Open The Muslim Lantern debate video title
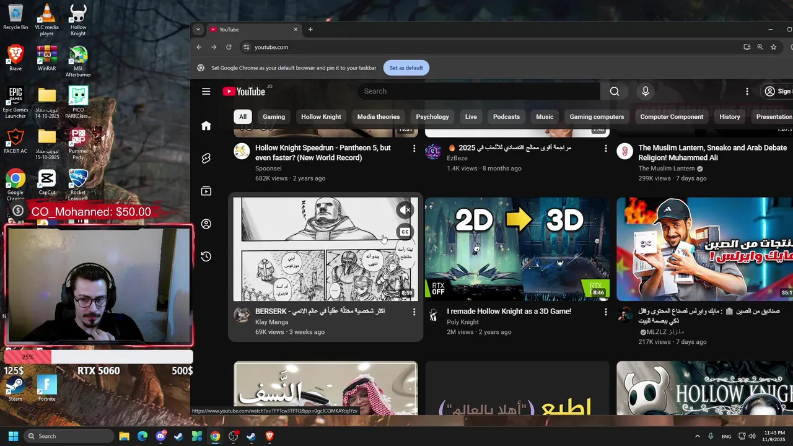793x446 pixels. click(712, 153)
